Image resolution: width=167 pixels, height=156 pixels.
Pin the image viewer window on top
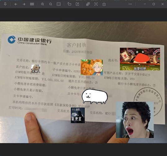(5, 4)
